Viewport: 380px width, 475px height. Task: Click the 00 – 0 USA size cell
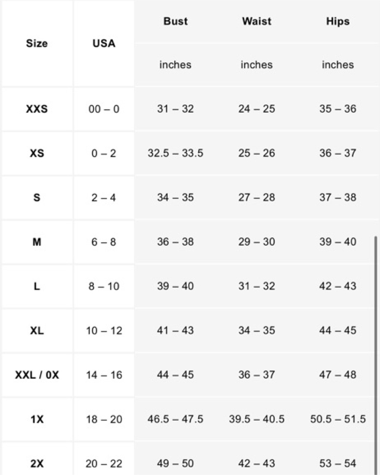coord(104,109)
